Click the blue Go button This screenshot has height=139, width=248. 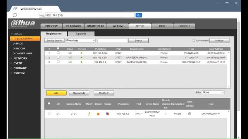point(139,15)
